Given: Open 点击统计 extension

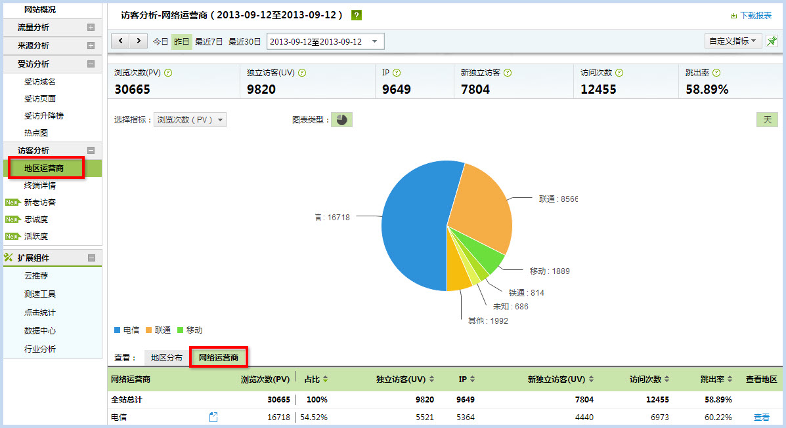Looking at the screenshot, I should click(40, 313).
